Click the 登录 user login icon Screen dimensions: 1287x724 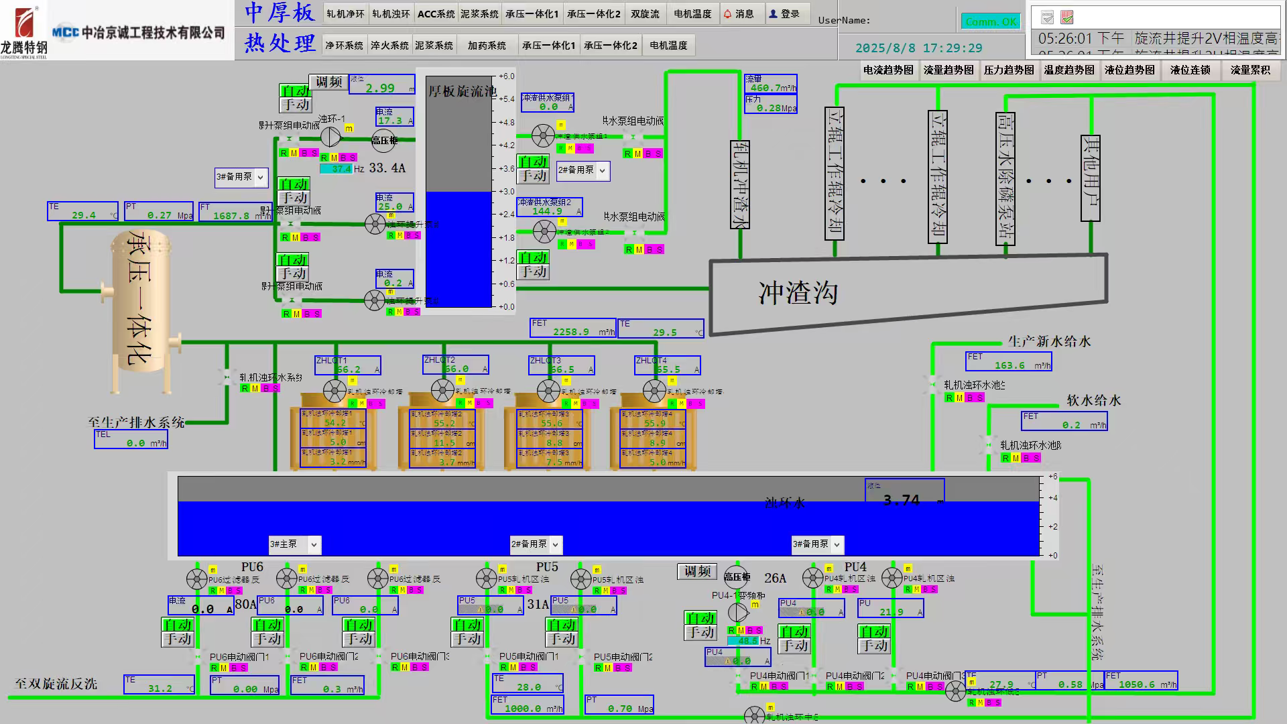(x=773, y=14)
